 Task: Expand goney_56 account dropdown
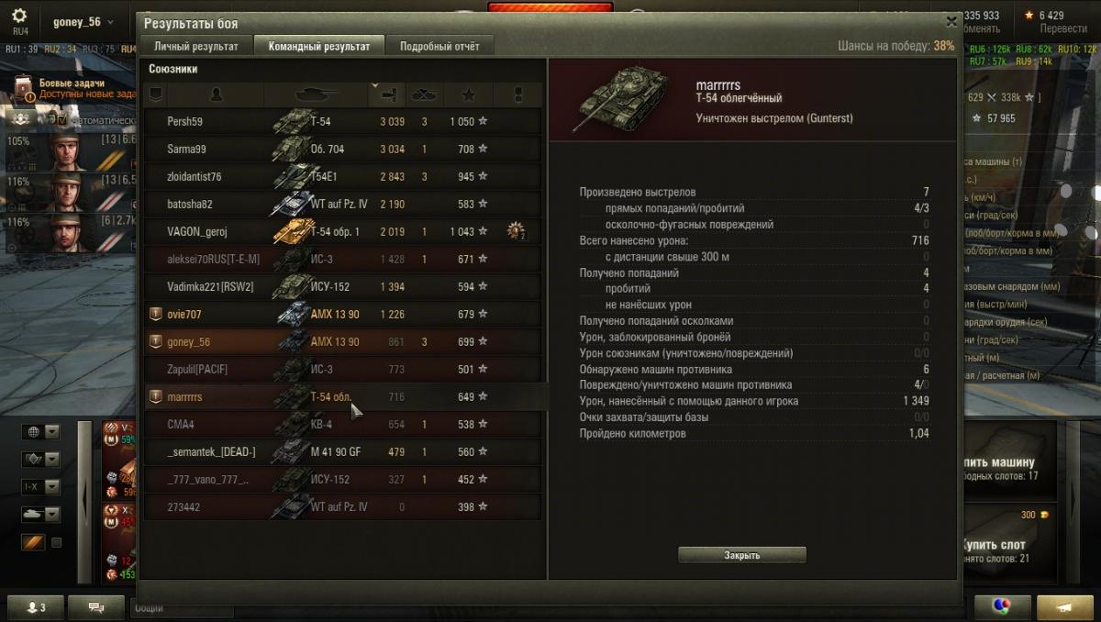pos(83,22)
